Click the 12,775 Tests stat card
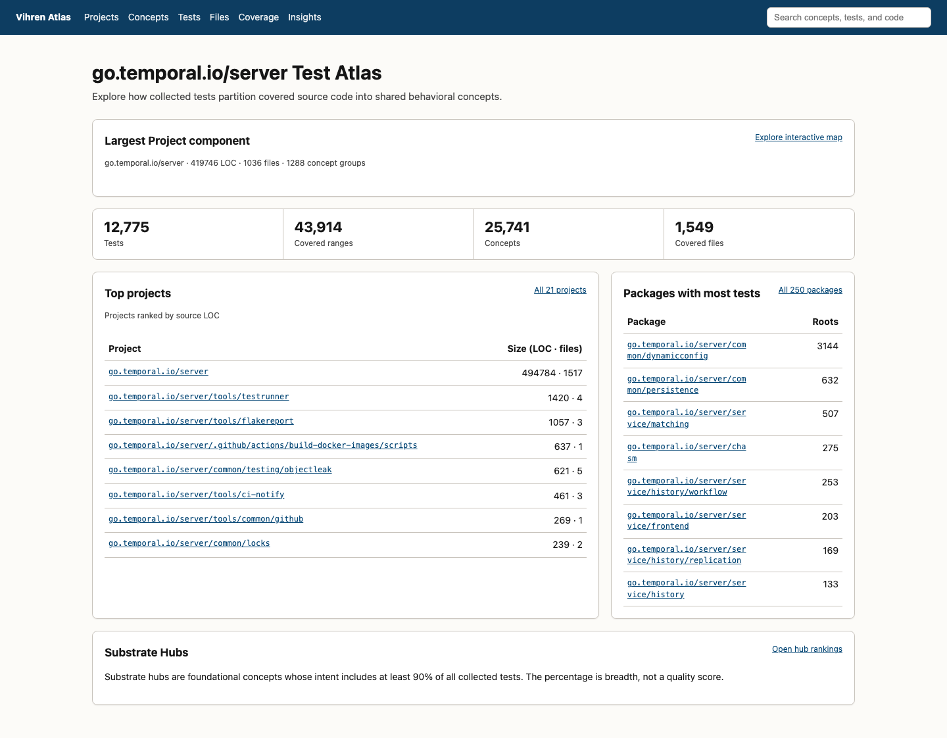Image resolution: width=947 pixels, height=738 pixels. pos(187,234)
